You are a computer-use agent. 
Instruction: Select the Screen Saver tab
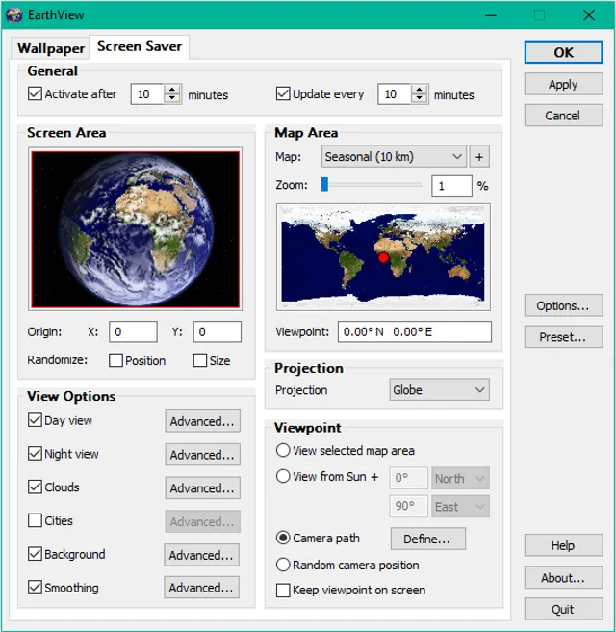140,47
